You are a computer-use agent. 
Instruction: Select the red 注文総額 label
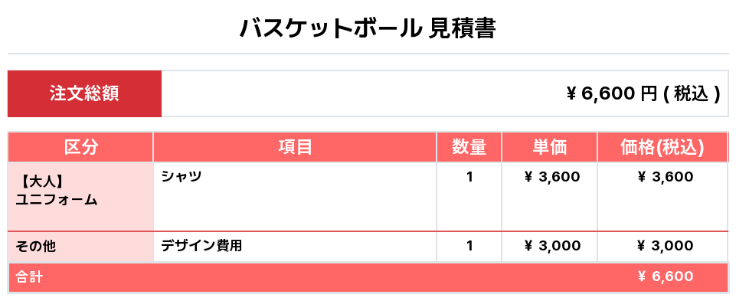(84, 93)
